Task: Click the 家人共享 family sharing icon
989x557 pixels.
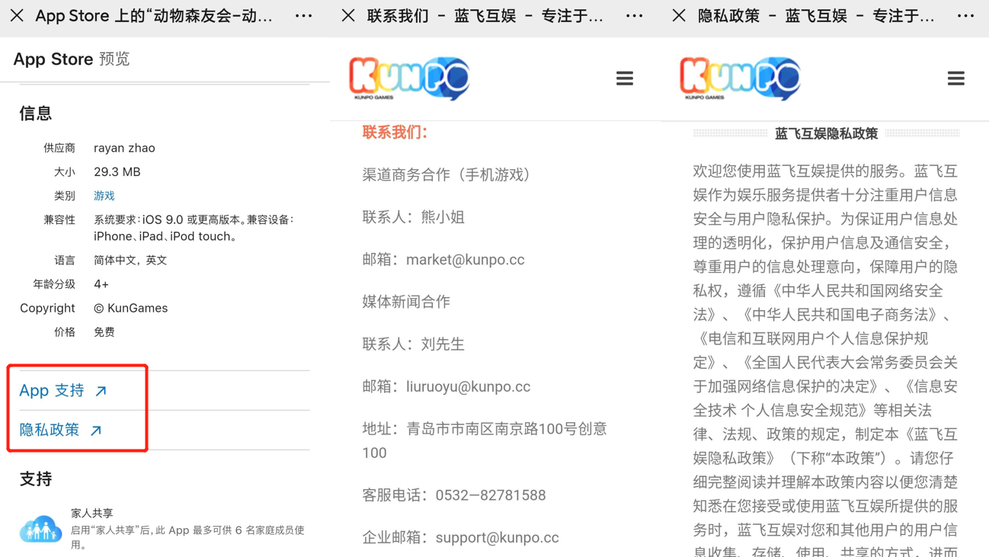Action: click(x=40, y=529)
